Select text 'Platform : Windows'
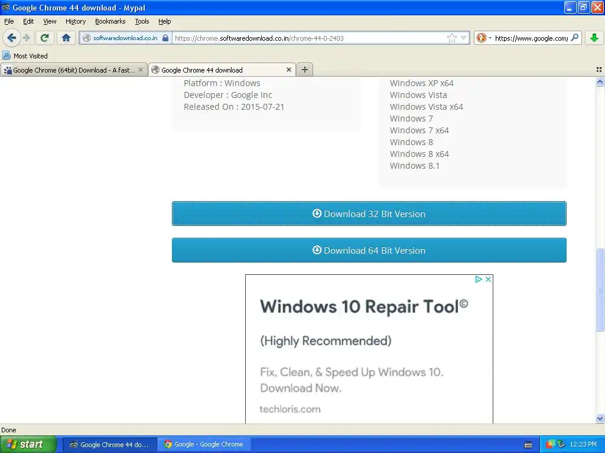The height and width of the screenshot is (453, 605). coord(222,83)
